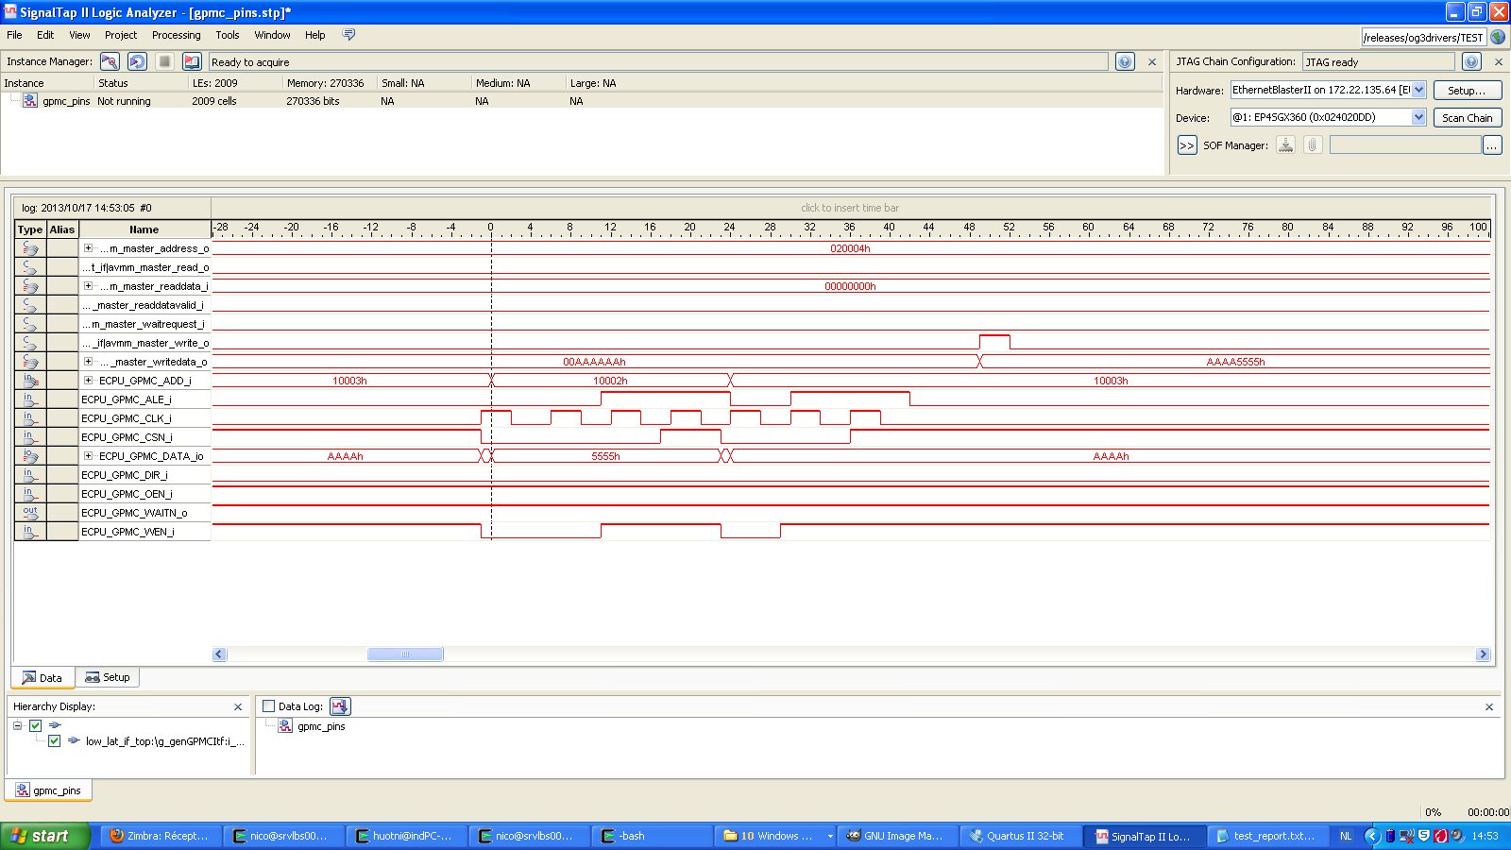
Task: Close the Data Log panel
Action: [x=1489, y=706]
